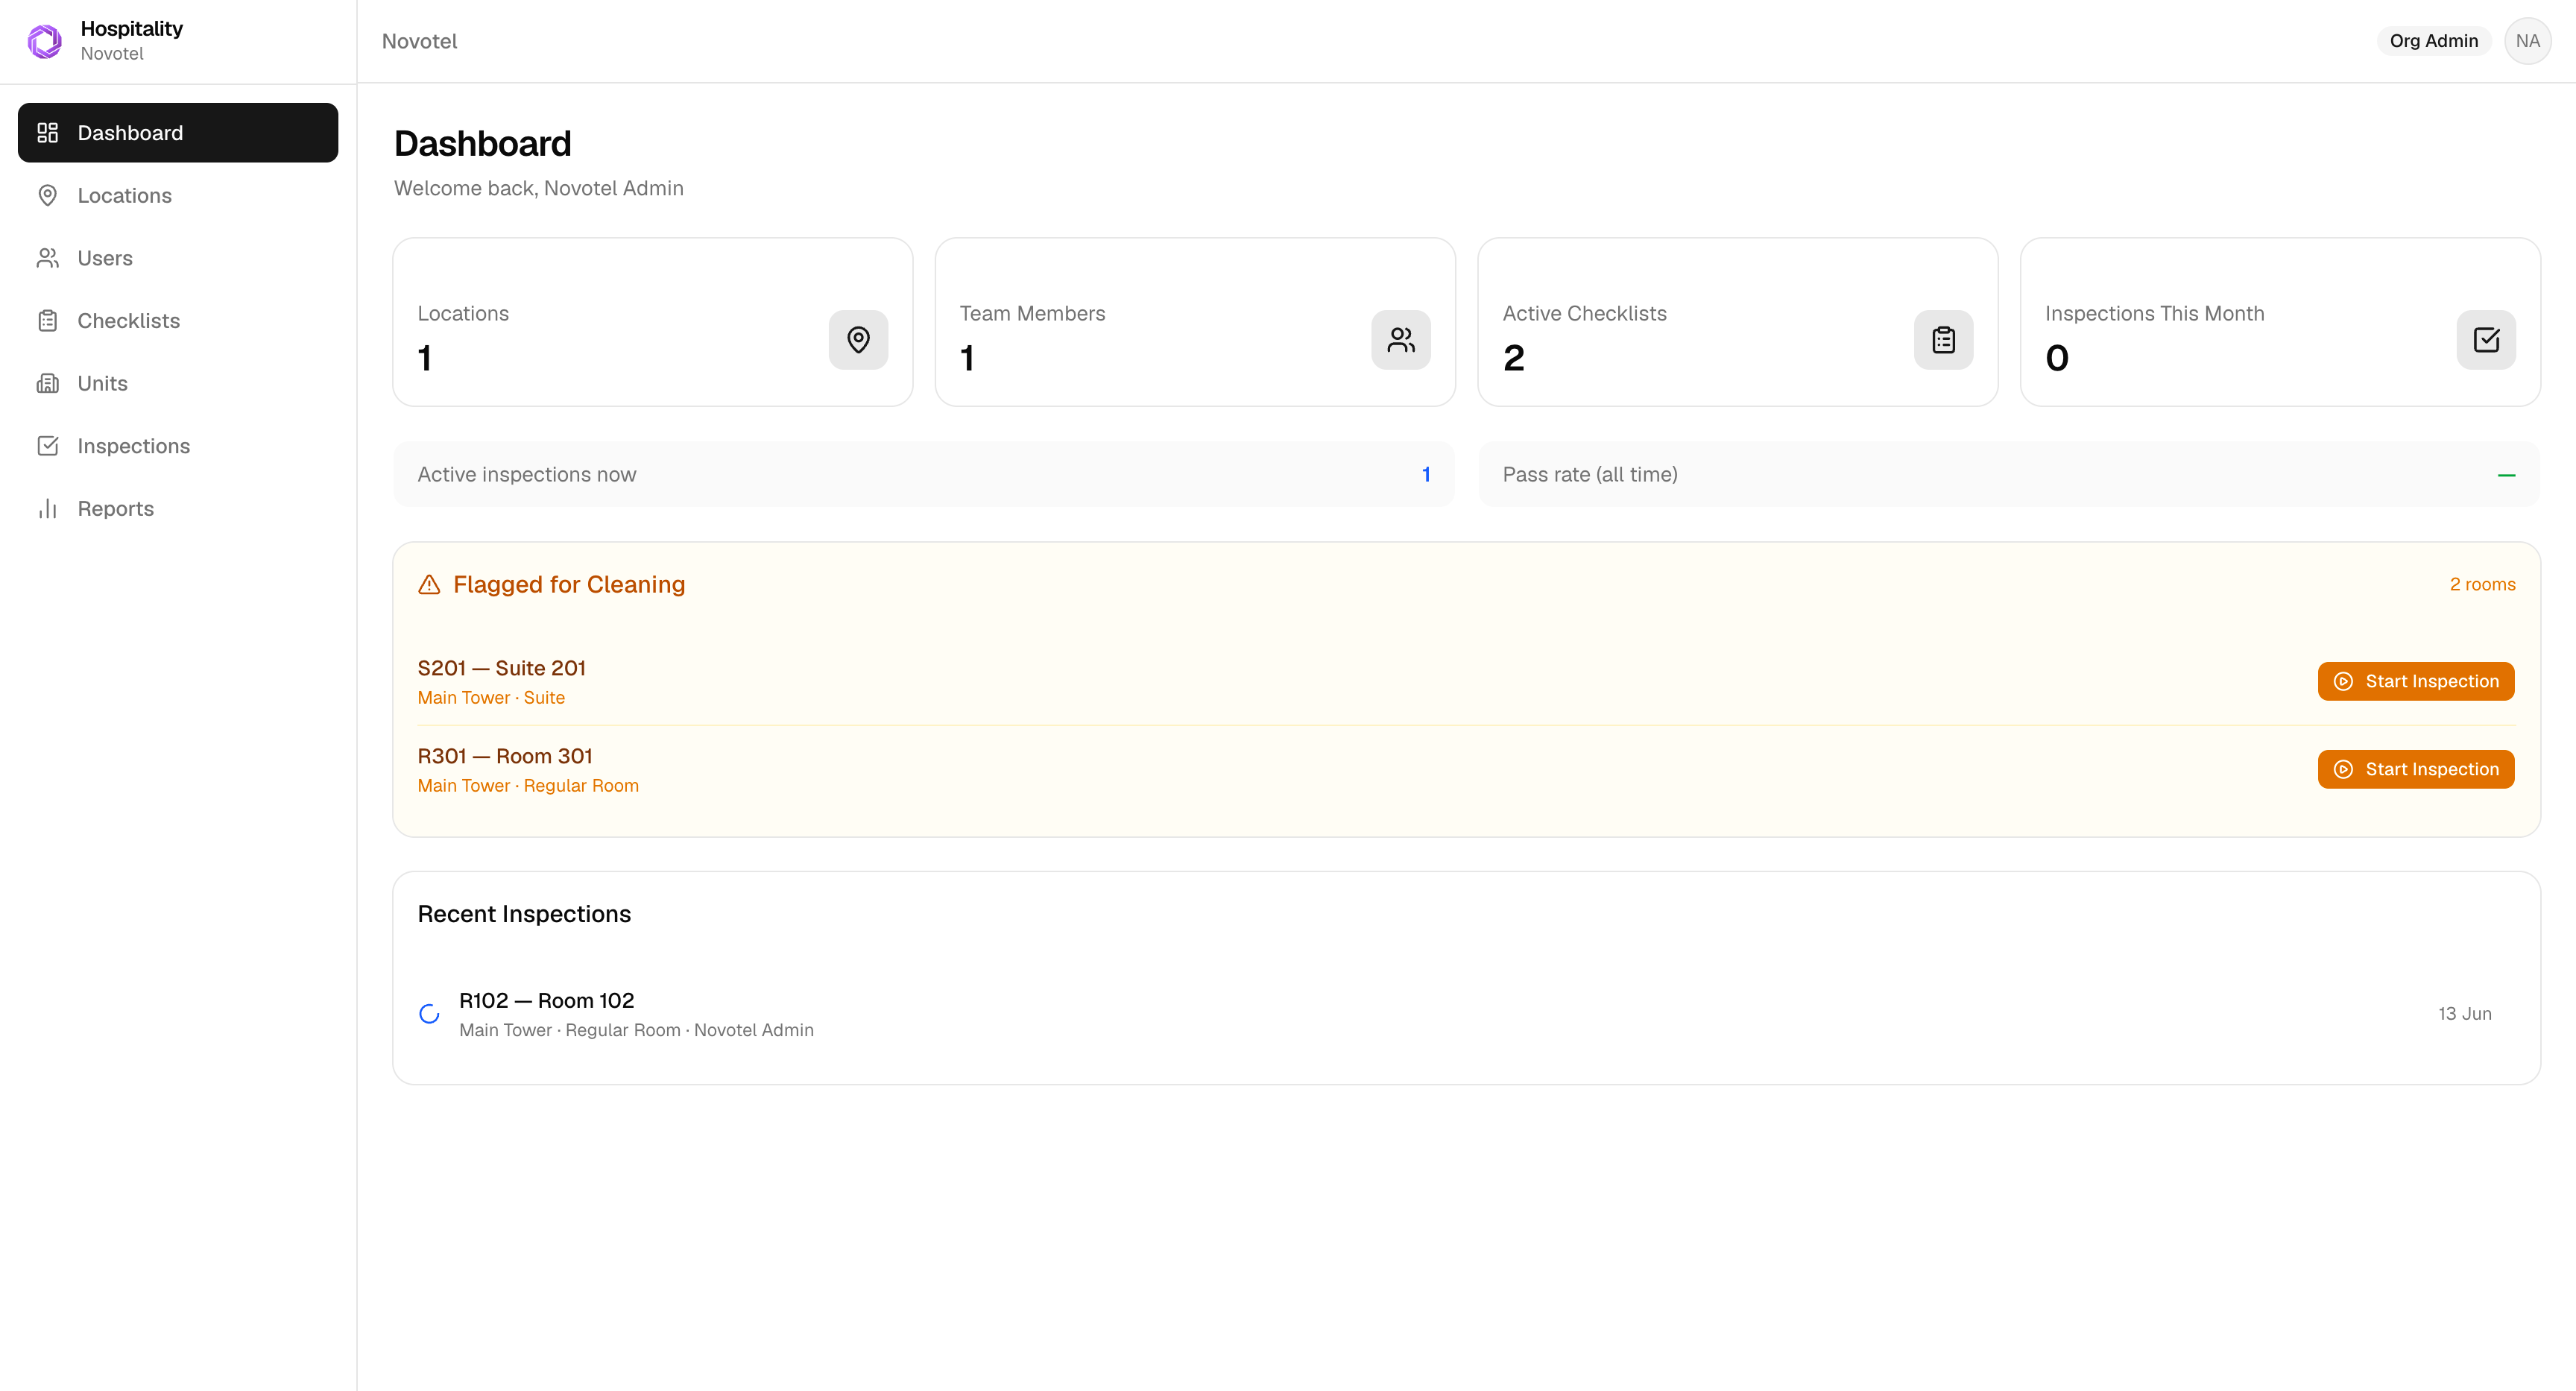Click the Locations pin icon in sidebar
Screen dimensions: 2576x1391
tap(48, 195)
